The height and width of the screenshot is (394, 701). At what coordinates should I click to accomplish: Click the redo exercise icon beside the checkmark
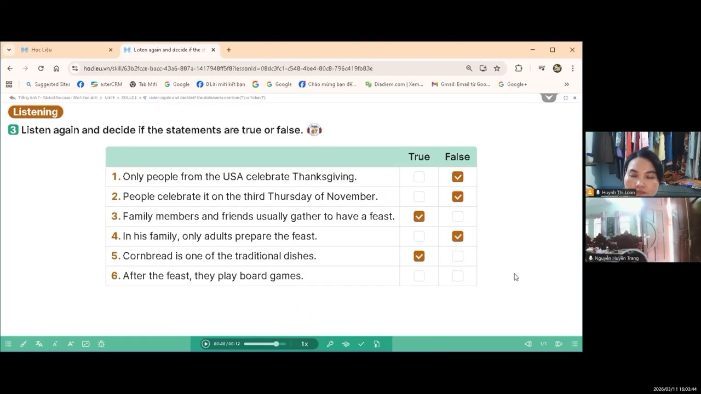click(377, 344)
